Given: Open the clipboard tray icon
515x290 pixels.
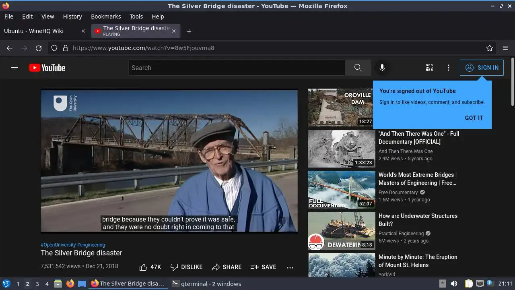Looking at the screenshot, I should pos(469,284).
